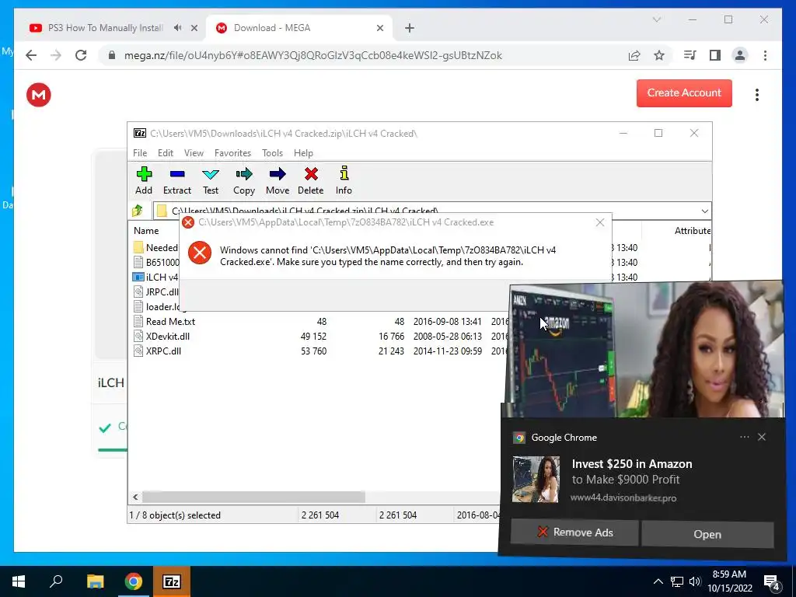Click the Create Account button

tap(684, 93)
